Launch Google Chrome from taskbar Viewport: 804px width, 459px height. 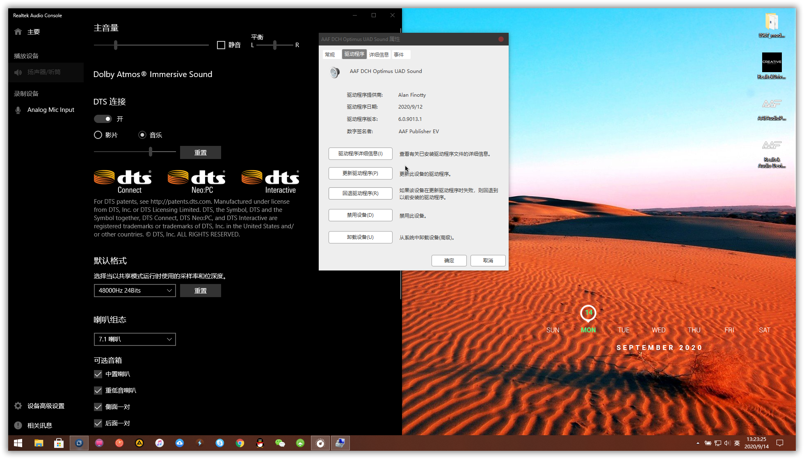tap(240, 443)
